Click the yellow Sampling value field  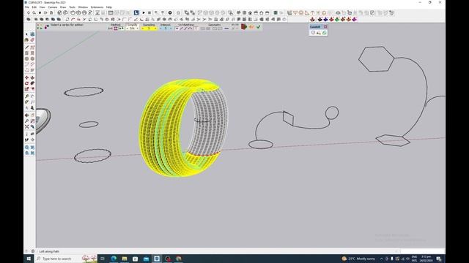(x=149, y=28)
